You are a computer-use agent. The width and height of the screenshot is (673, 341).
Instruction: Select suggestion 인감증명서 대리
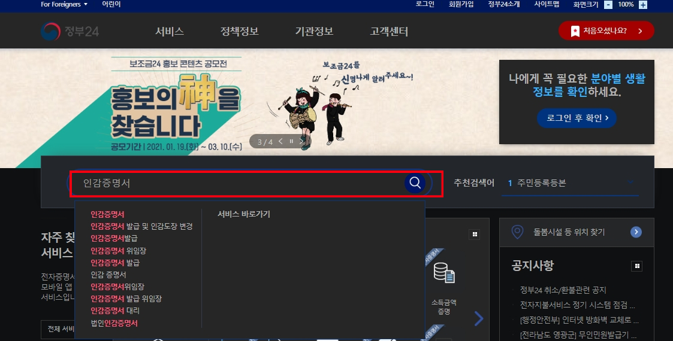click(x=115, y=310)
